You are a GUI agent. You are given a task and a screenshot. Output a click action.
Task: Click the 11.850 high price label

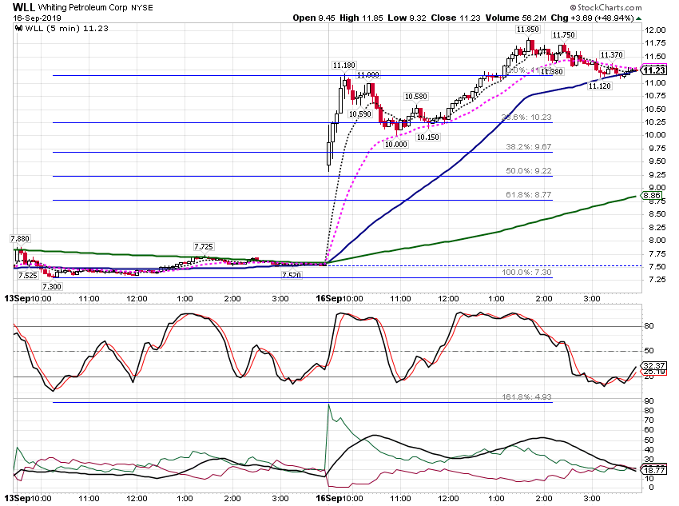point(527,30)
